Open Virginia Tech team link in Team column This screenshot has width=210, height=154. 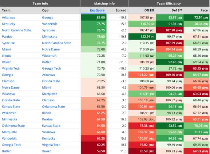11,68
